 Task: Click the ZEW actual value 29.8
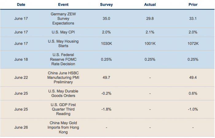(x=150, y=18)
